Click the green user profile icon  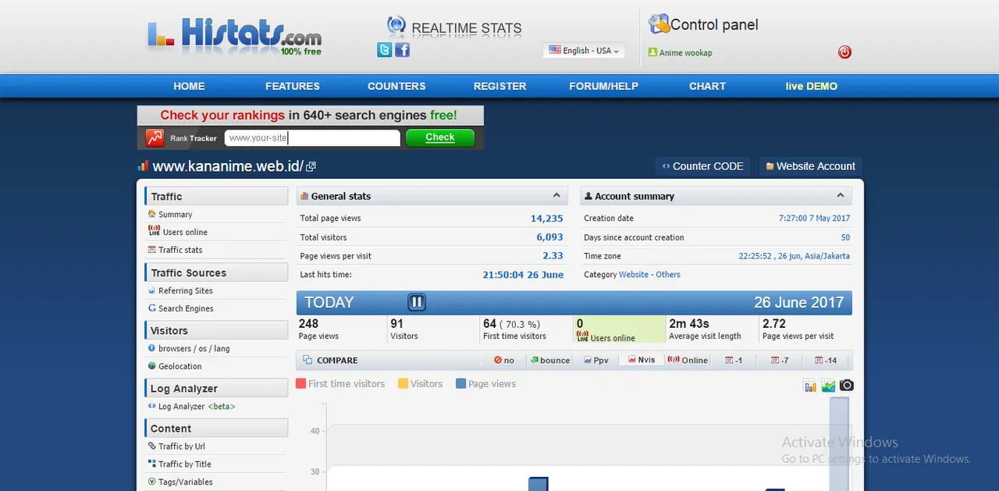click(652, 52)
